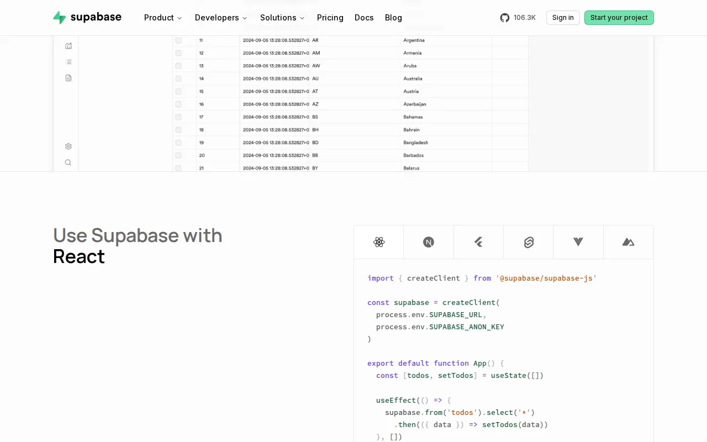Image resolution: width=707 pixels, height=442 pixels.
Task: Click the Barbados table cell
Action: tap(446, 155)
